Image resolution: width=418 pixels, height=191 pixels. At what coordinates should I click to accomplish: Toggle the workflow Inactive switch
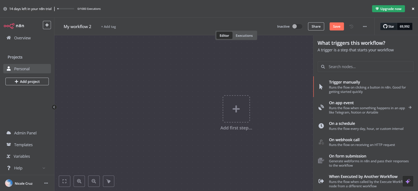click(x=297, y=27)
